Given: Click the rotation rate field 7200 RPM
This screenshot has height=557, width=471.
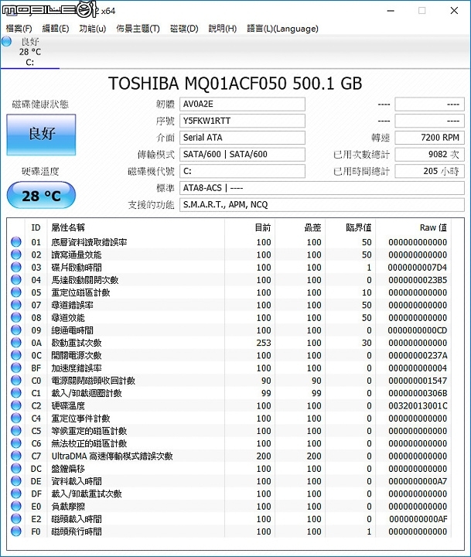Looking at the screenshot, I should [429, 138].
